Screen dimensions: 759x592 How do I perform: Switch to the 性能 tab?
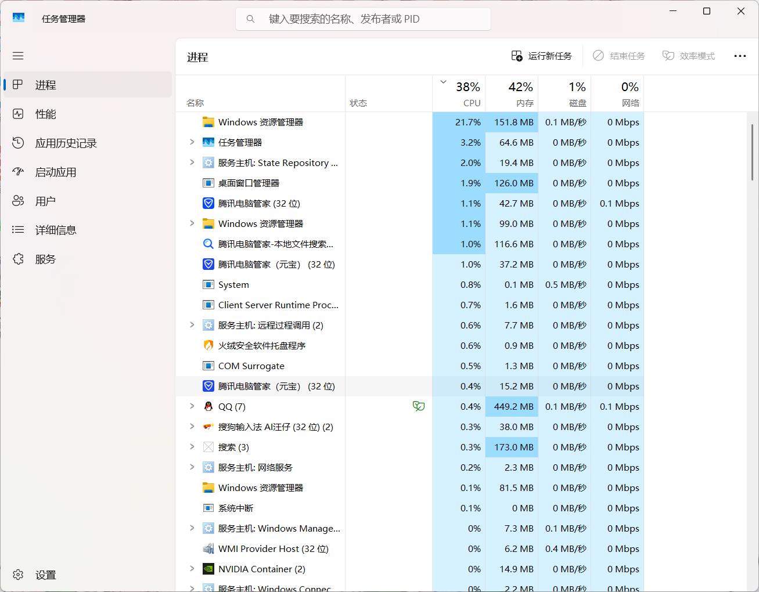(88, 114)
